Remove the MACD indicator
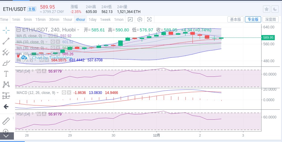The image size is (282, 142). click(x=69, y=93)
